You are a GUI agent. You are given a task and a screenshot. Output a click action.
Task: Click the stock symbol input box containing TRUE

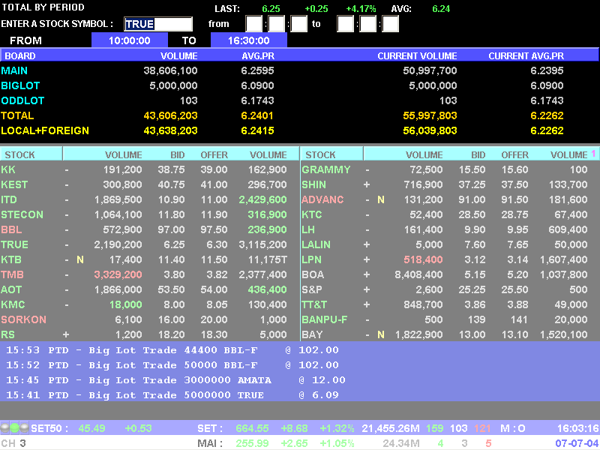pos(158,24)
